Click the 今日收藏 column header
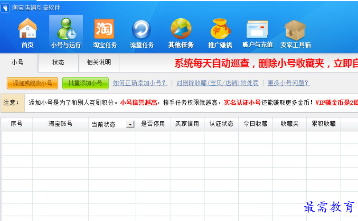The image size is (358, 221). [x=255, y=124]
